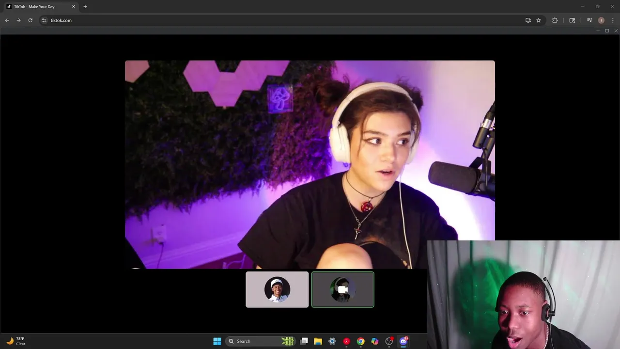Click the taskbar Search box
The image size is (620, 349).
tap(262, 341)
